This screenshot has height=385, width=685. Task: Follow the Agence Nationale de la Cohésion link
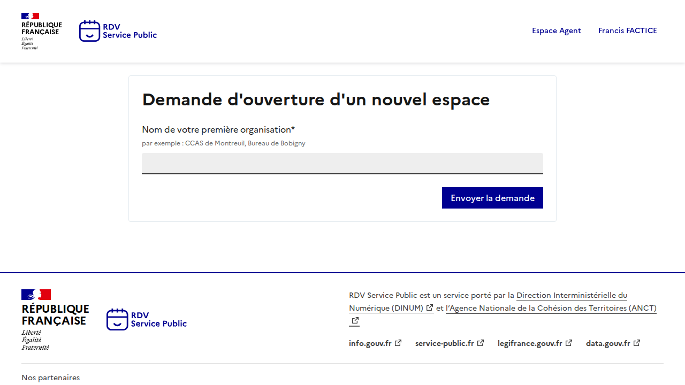point(551,308)
